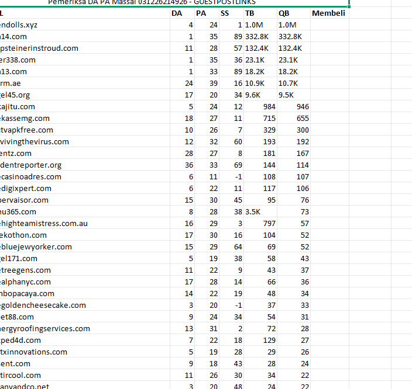Viewport: 412px width, 389px height.
Task: Select the DA column header
Action: (182, 13)
